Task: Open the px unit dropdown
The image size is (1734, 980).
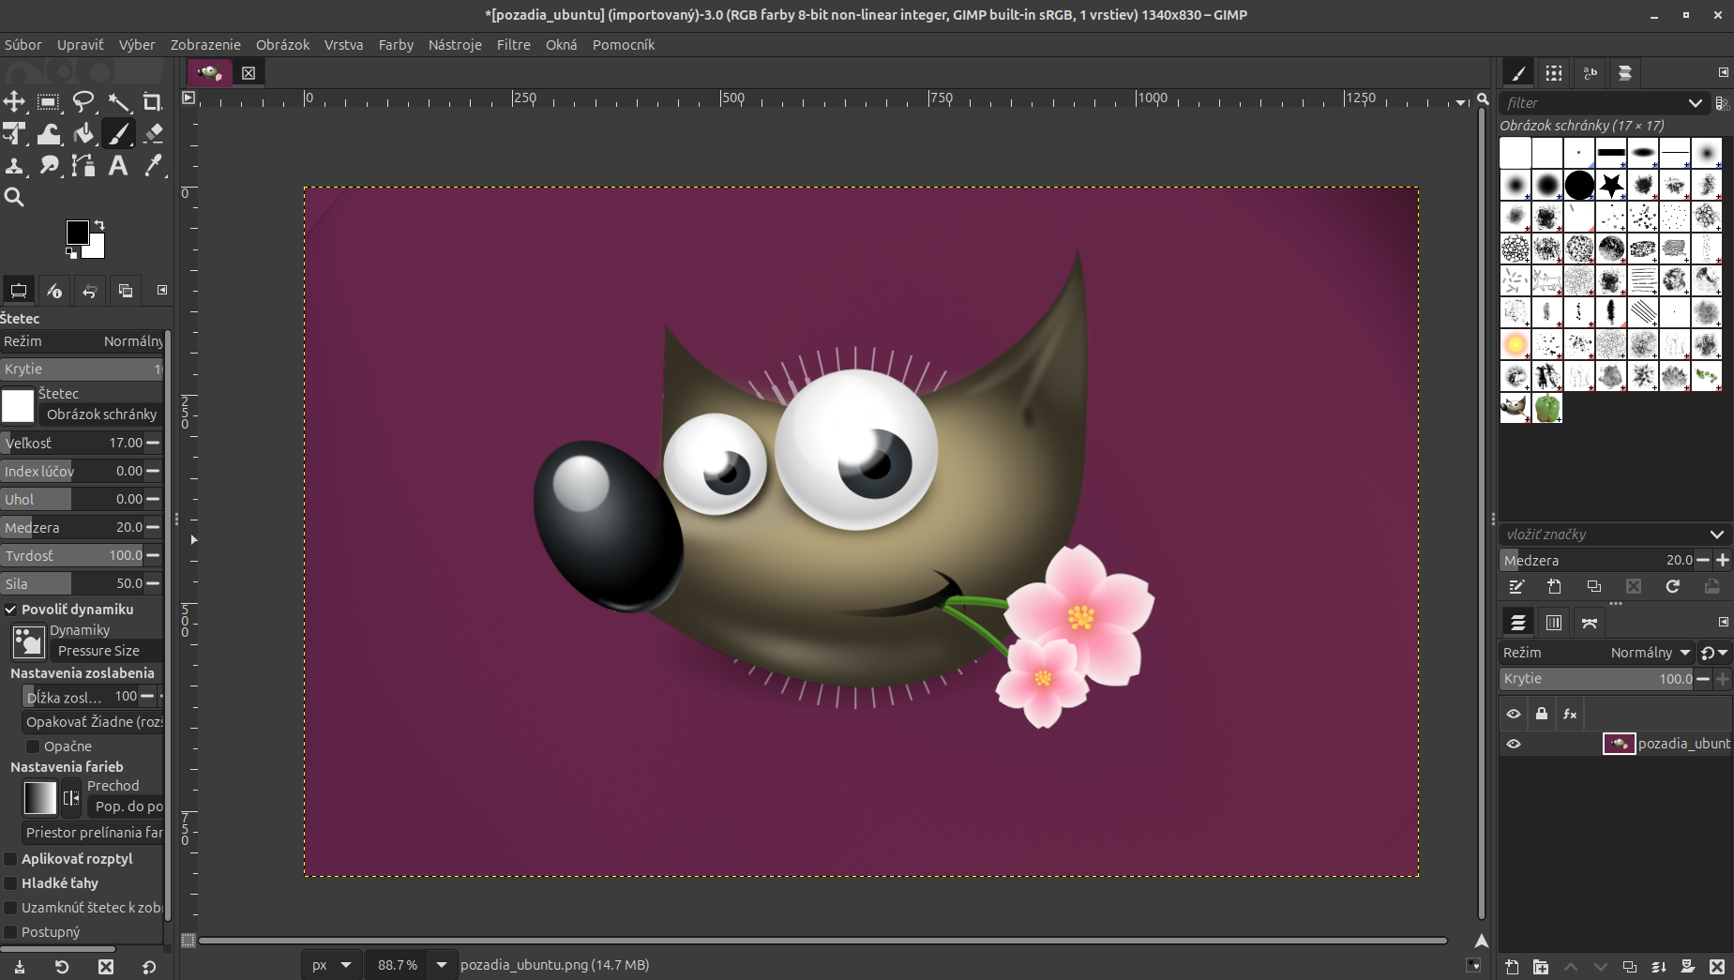Action: coord(330,965)
